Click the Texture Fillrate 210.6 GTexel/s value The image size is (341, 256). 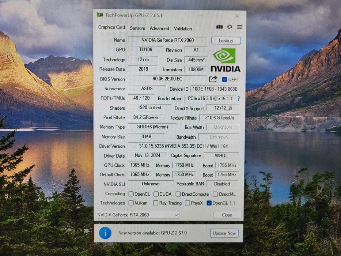219,118
